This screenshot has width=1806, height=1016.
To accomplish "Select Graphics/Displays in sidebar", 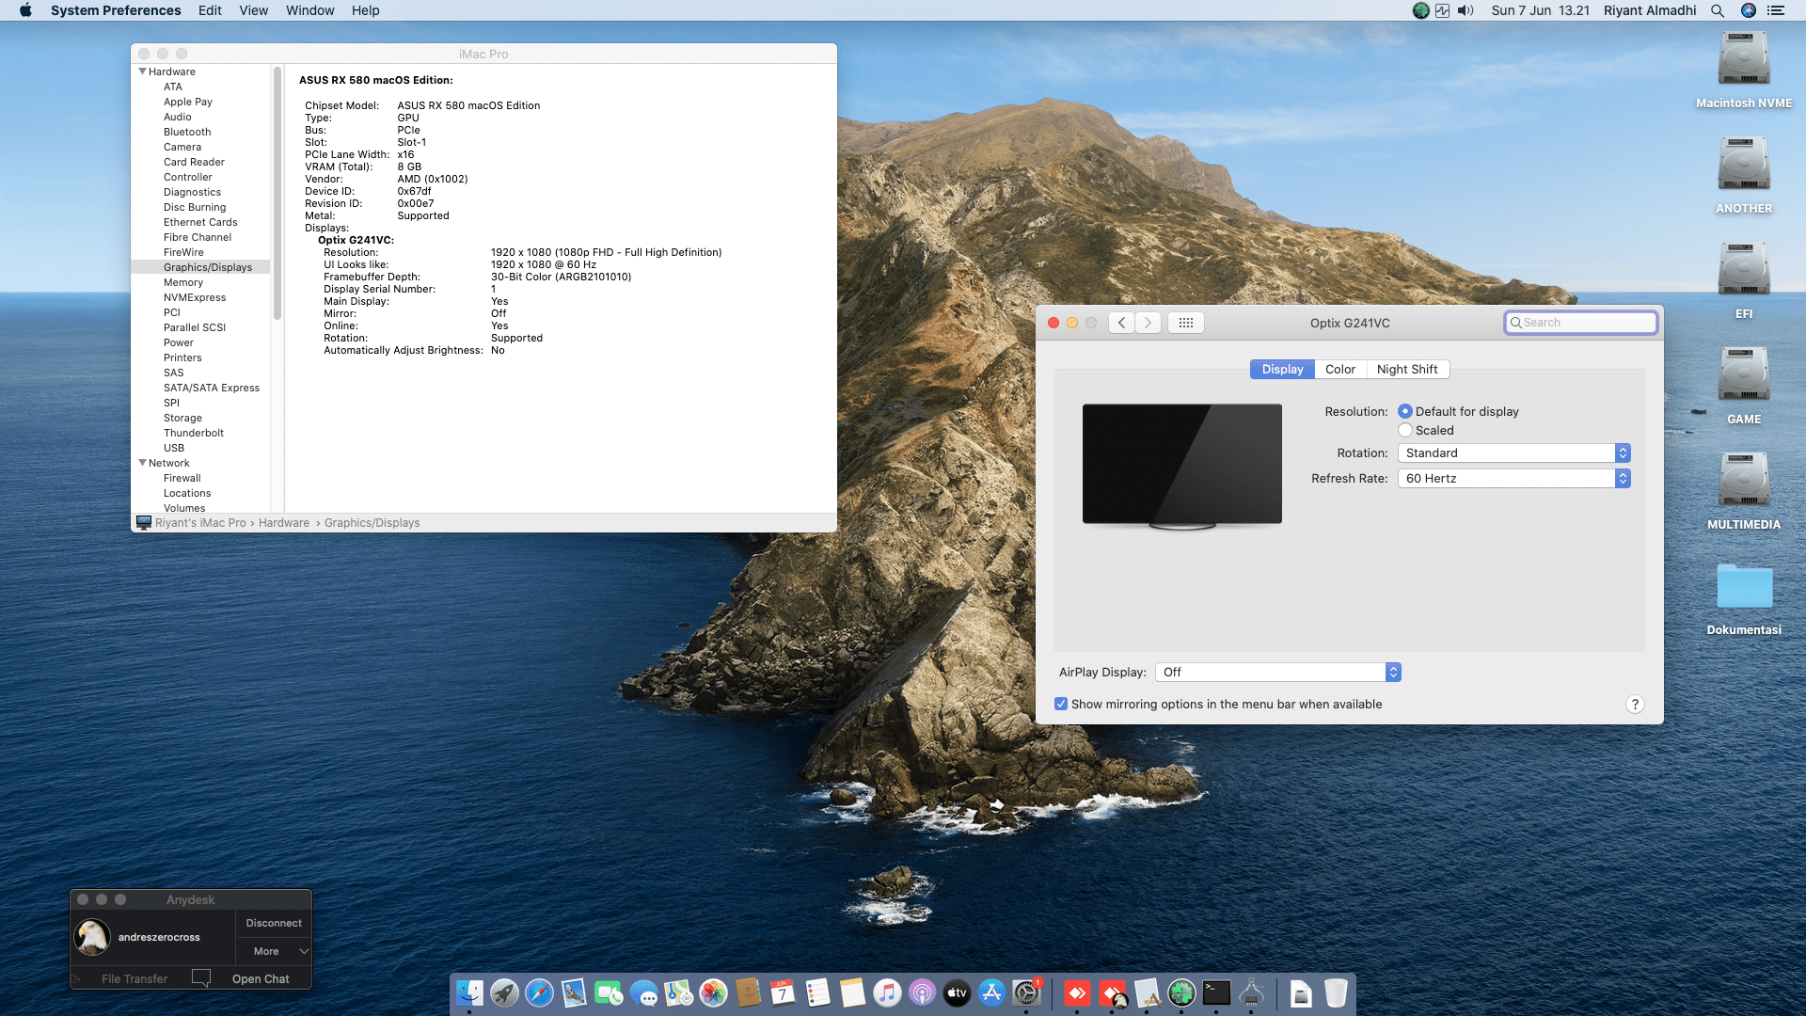I will coord(200,267).
